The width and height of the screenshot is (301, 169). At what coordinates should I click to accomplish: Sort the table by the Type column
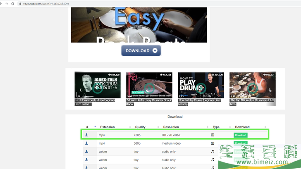click(216, 127)
